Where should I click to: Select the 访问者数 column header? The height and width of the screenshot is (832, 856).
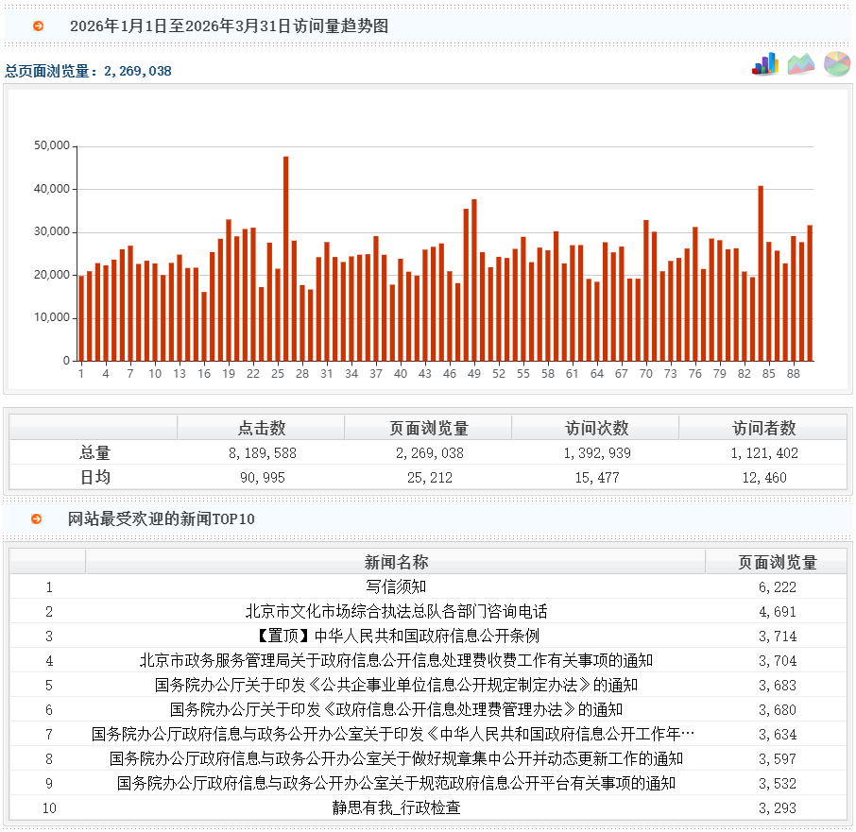point(763,428)
